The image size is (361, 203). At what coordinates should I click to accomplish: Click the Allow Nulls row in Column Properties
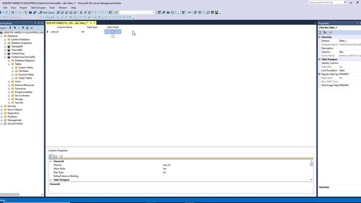click(x=179, y=169)
